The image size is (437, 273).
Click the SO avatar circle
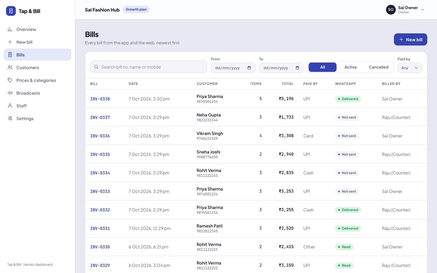391,10
